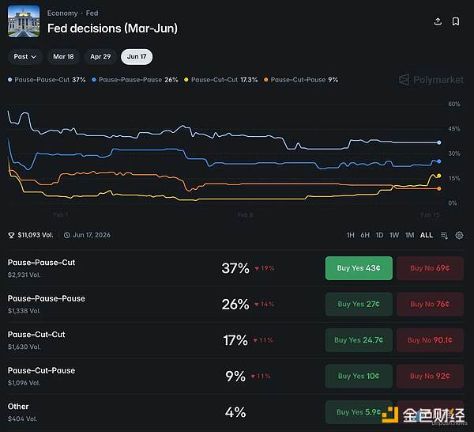Click the clock icon beside Jun 17, 2026
Screen dimensions: 474x432
click(x=67, y=235)
